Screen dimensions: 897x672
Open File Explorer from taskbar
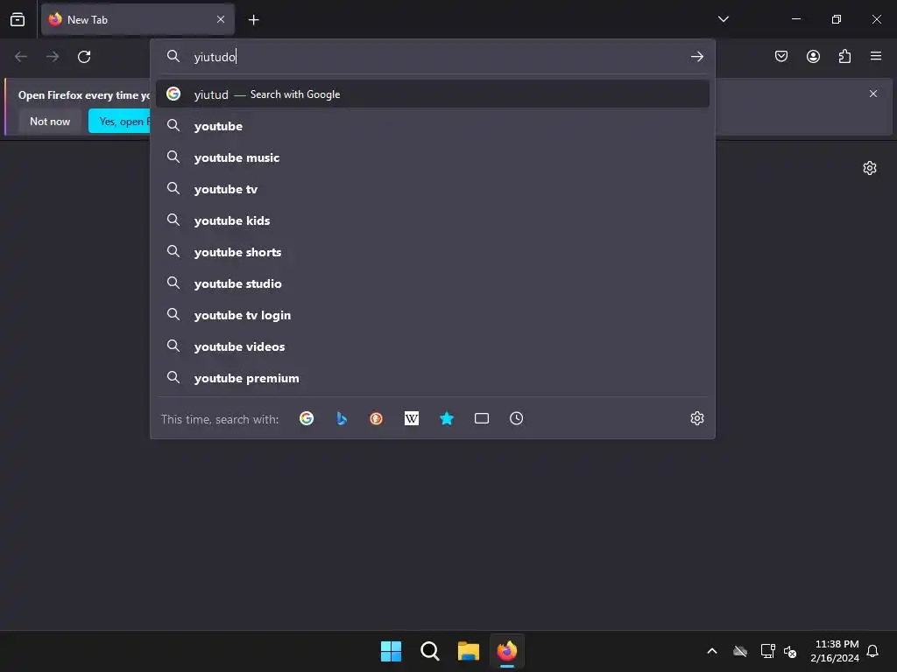pos(468,651)
